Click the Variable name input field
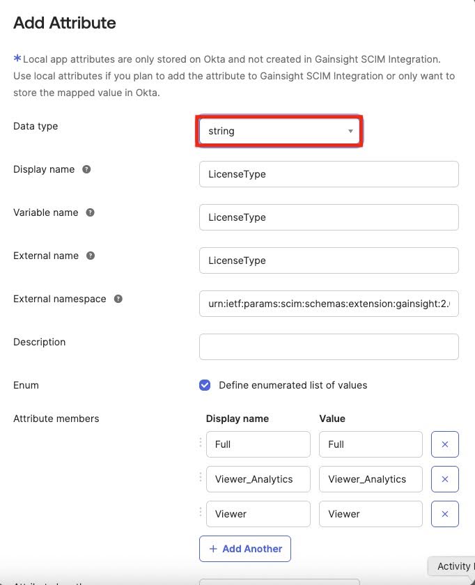The image size is (475, 585). click(329, 217)
